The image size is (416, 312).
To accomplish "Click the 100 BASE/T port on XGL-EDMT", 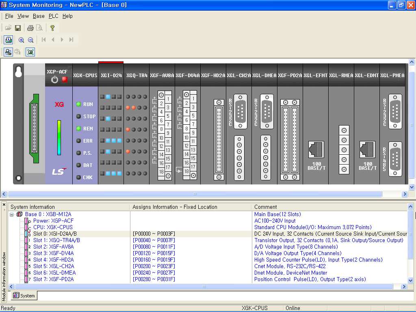I will click(367, 149).
